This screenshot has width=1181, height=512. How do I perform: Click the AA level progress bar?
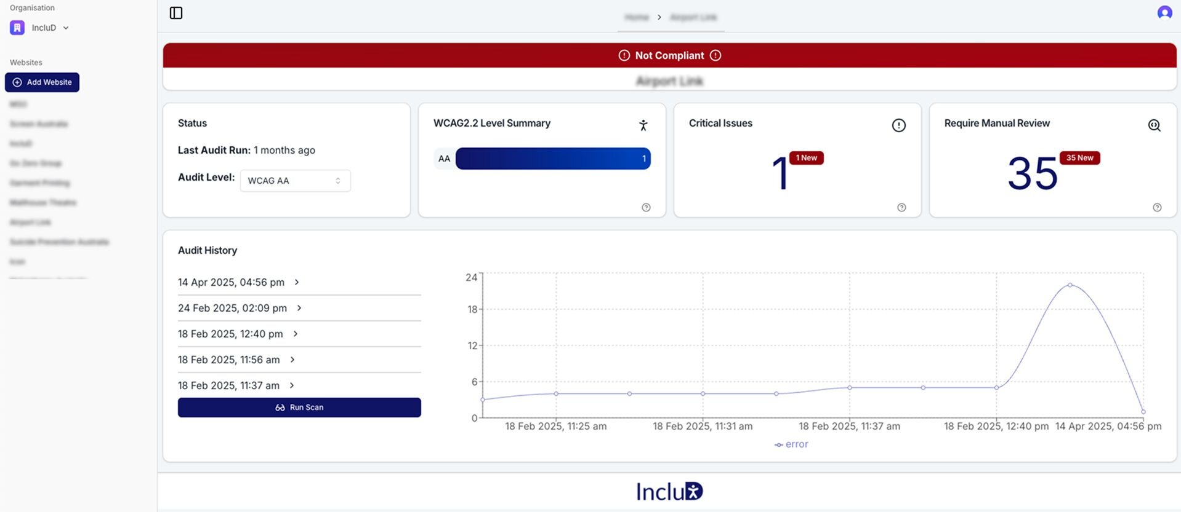[x=553, y=159]
